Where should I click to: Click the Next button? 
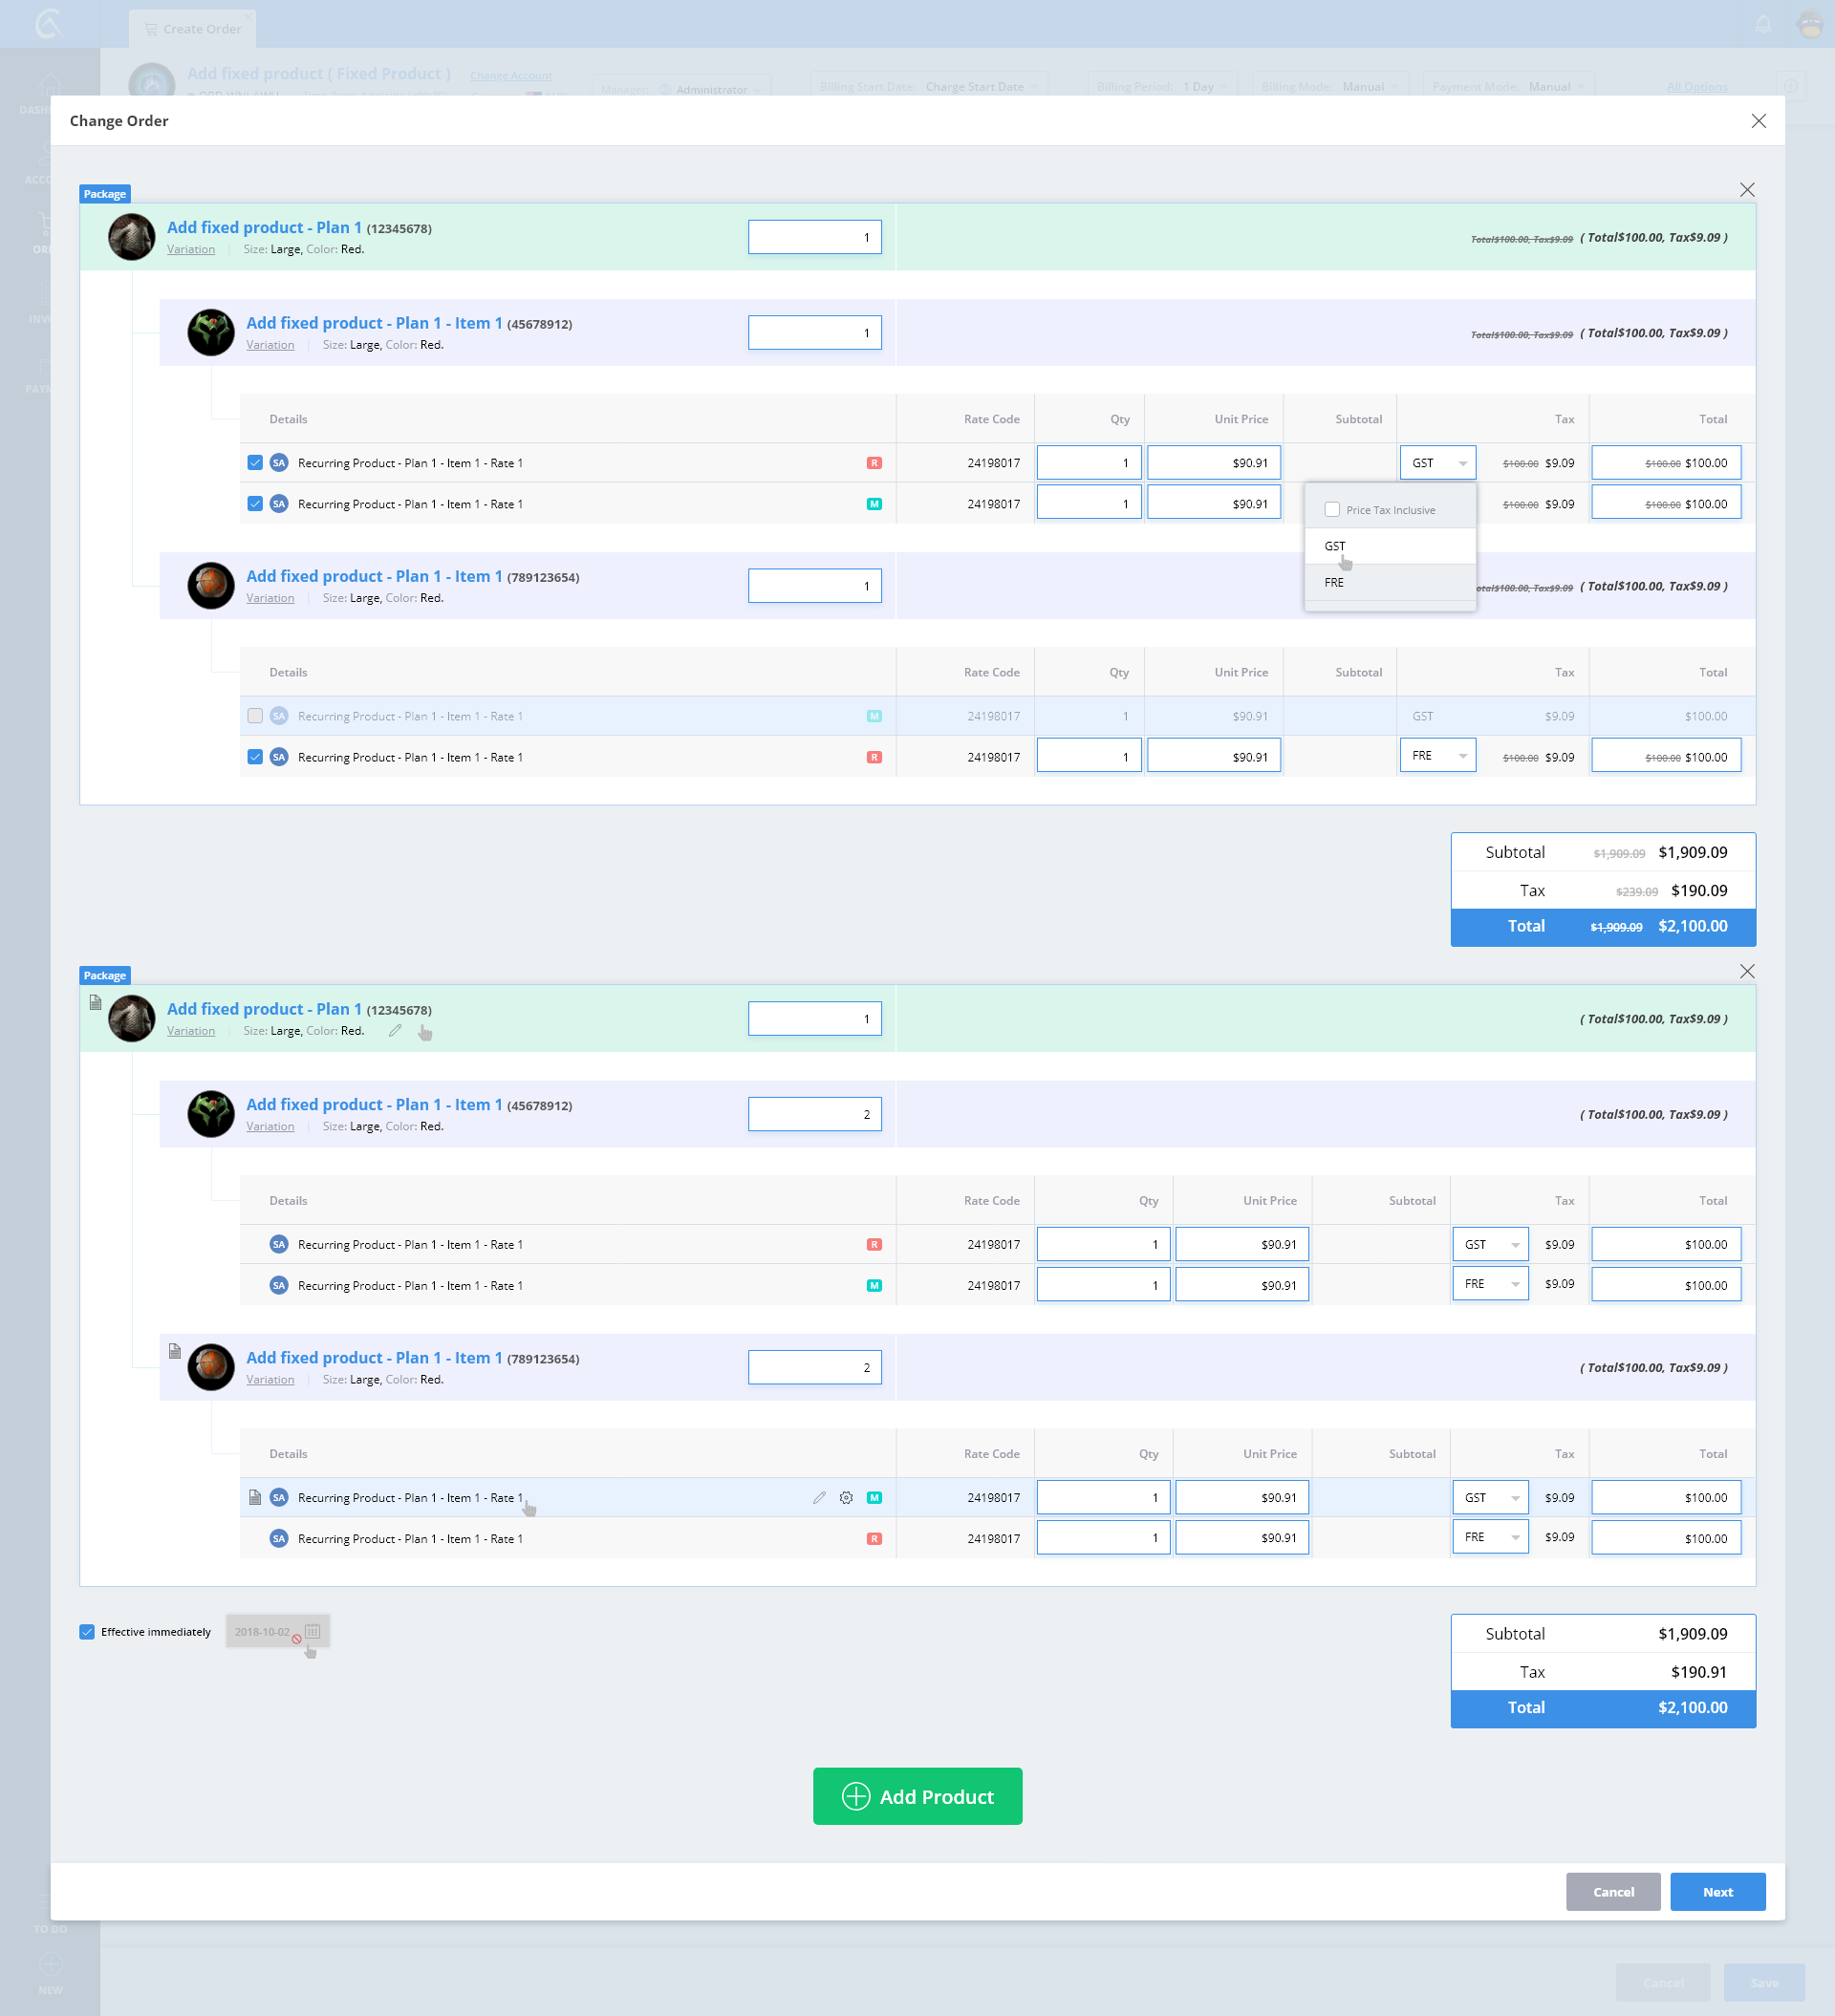[1716, 1891]
